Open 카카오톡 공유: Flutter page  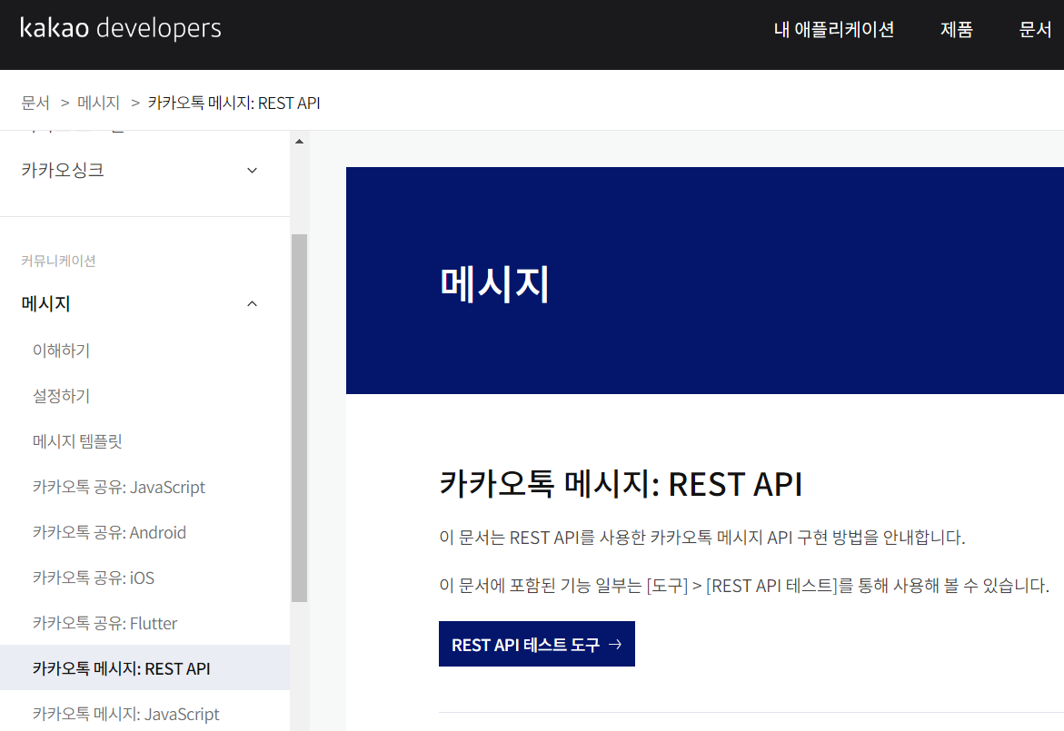(x=104, y=623)
